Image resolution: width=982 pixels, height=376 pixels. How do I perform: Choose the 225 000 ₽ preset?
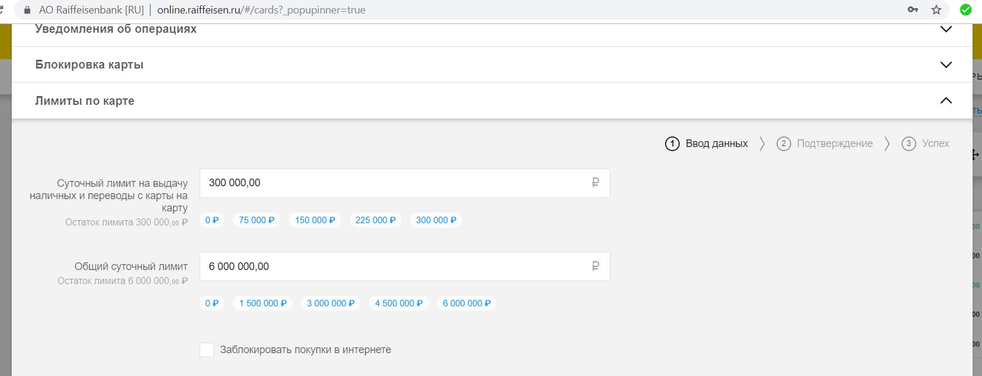tap(376, 220)
